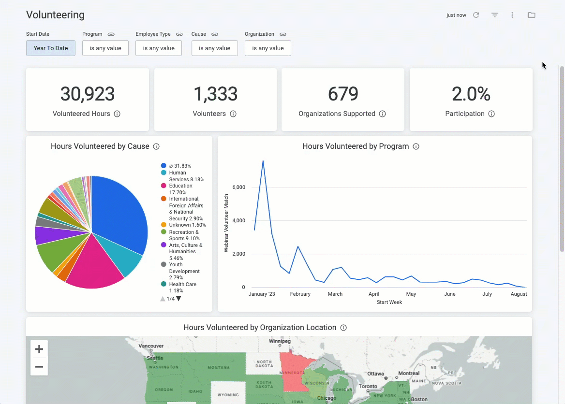Show info for Hours Volunteered by Cause
This screenshot has height=404, width=565.
point(156,146)
